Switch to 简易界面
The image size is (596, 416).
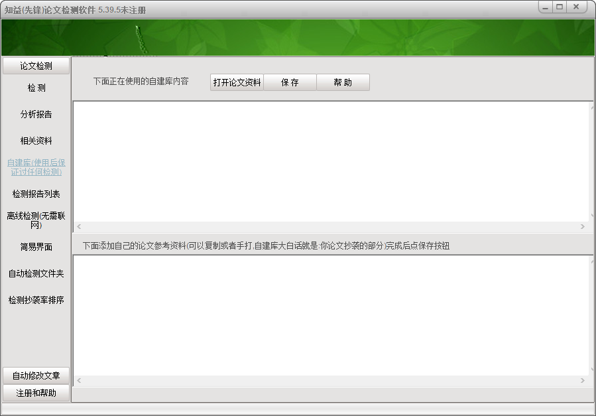(x=36, y=247)
